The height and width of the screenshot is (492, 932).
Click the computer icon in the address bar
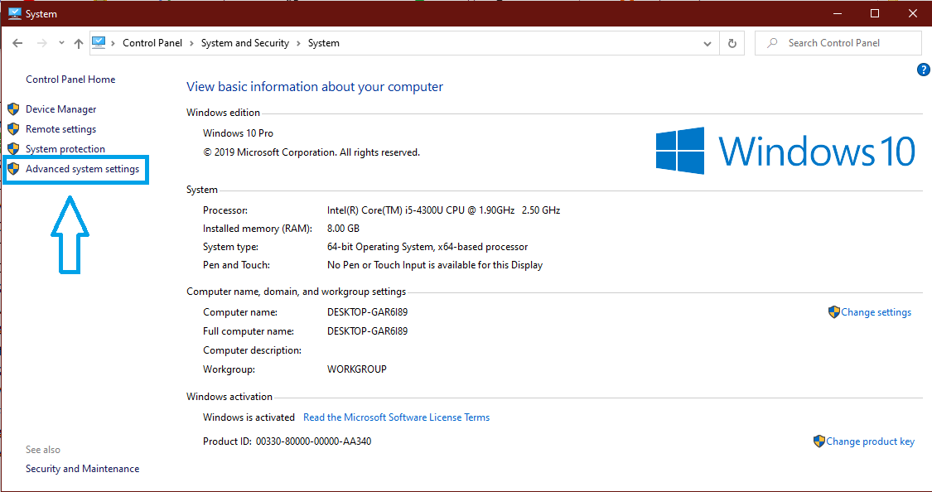click(x=99, y=43)
